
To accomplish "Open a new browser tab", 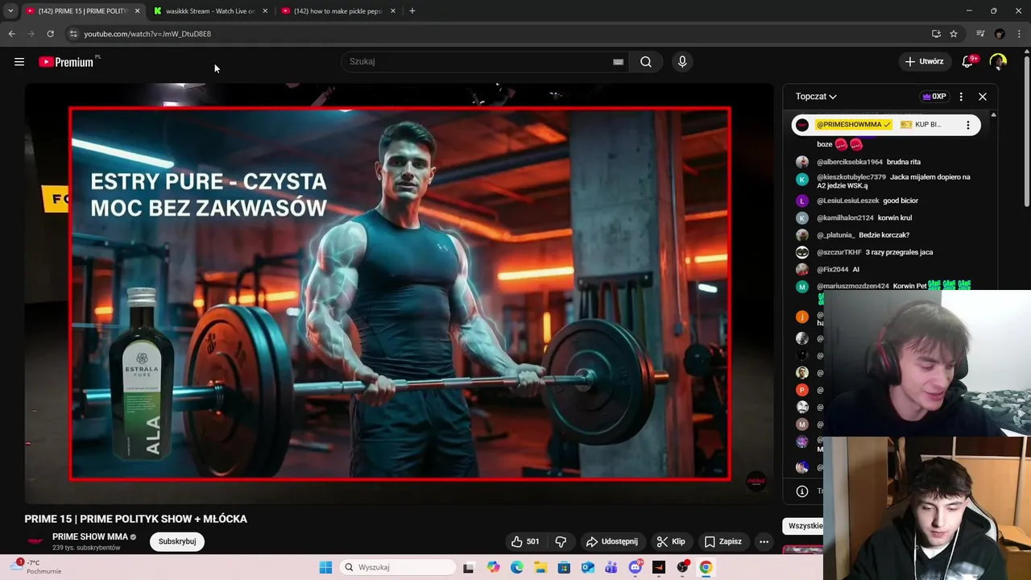I will point(412,11).
